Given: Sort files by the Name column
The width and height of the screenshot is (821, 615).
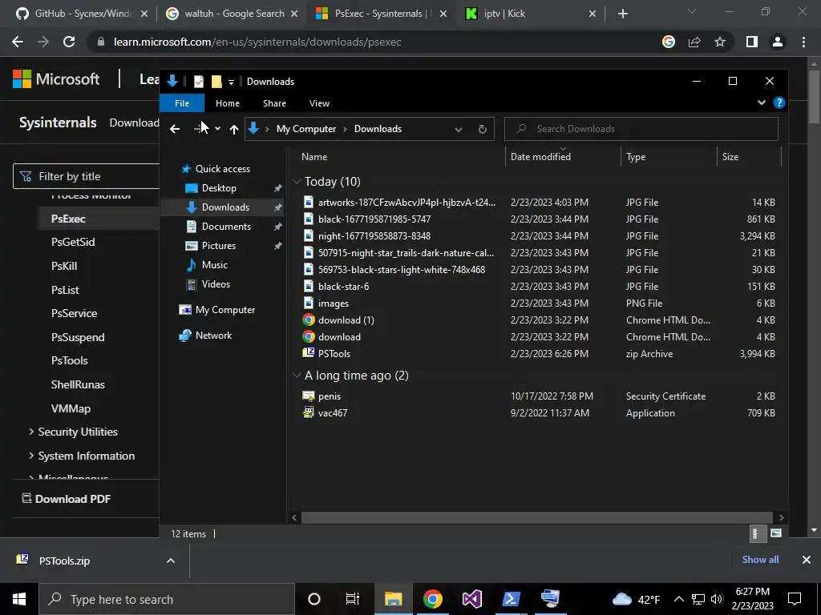Looking at the screenshot, I should (314, 156).
